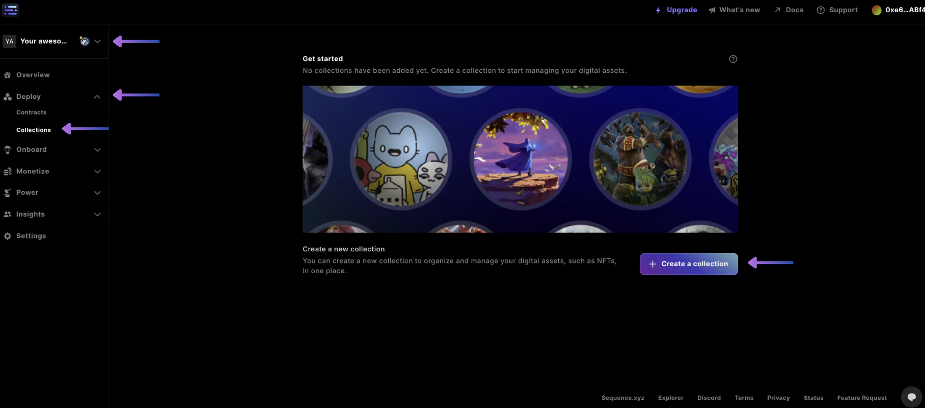
Task: Select the Monetize menu label
Action: click(33, 171)
